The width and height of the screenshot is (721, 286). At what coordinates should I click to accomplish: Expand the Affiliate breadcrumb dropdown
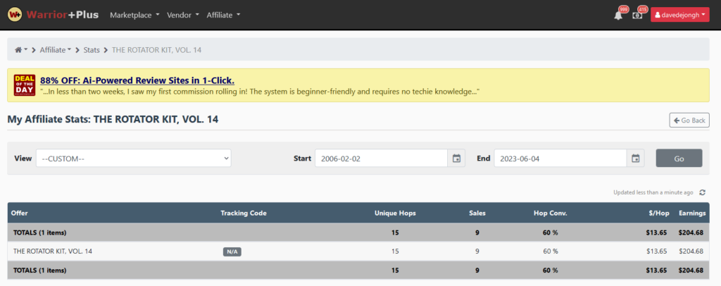[56, 49]
